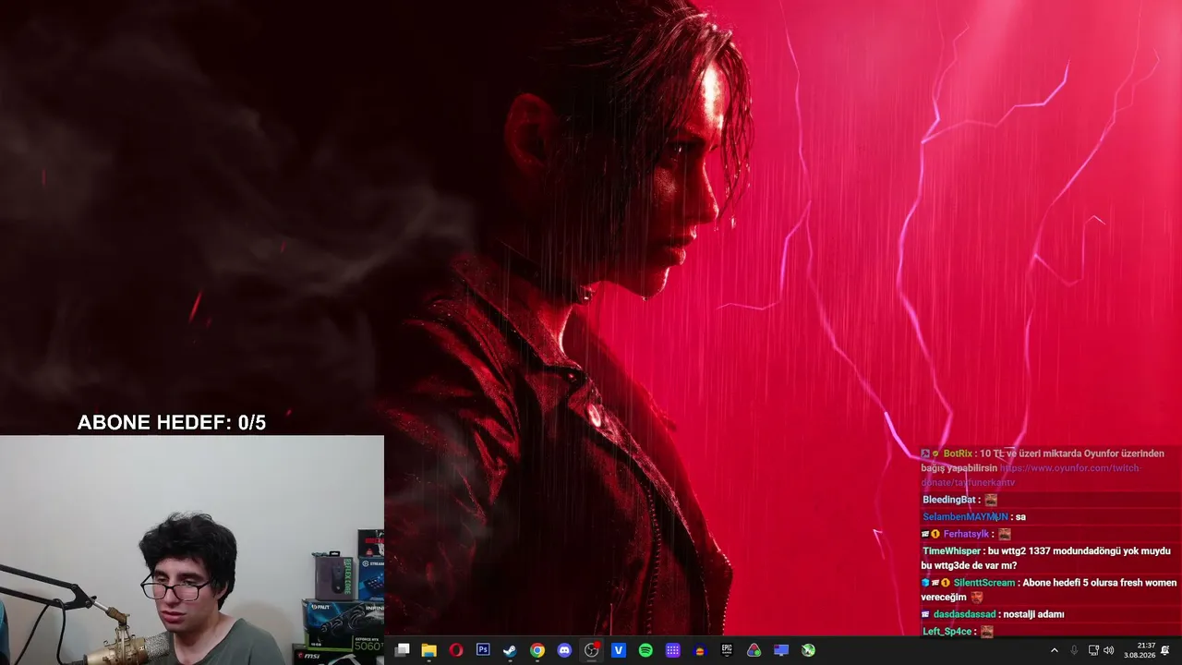This screenshot has height=665, width=1182.
Task: Open the clock showing 21:37
Action: [x=1141, y=650]
